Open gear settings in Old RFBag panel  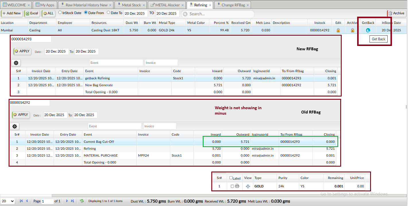tap(15, 126)
